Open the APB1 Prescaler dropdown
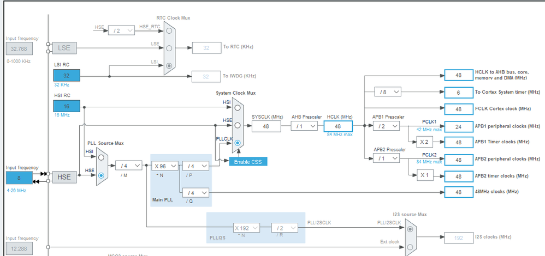Image resolution: width=545 pixels, height=256 pixels. [x=386, y=126]
